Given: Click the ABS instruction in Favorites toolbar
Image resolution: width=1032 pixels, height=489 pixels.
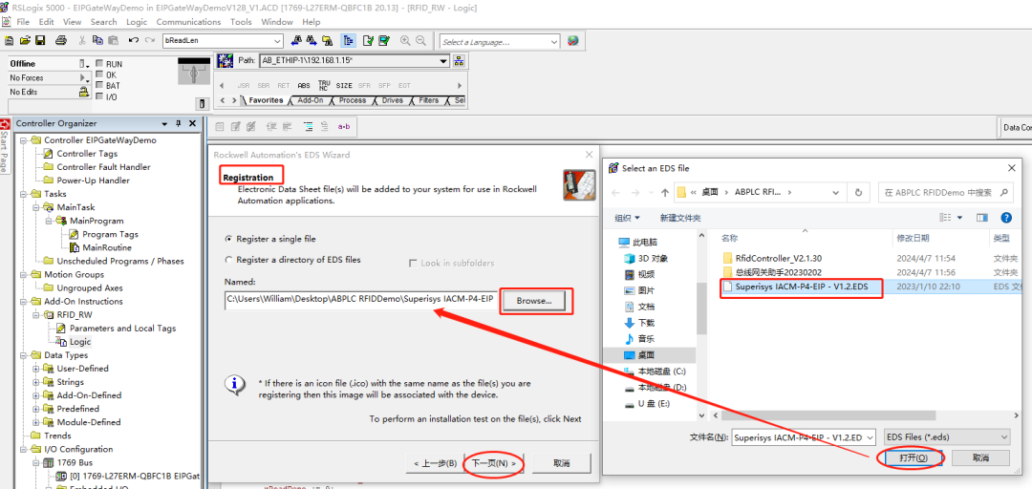Looking at the screenshot, I should click(304, 86).
